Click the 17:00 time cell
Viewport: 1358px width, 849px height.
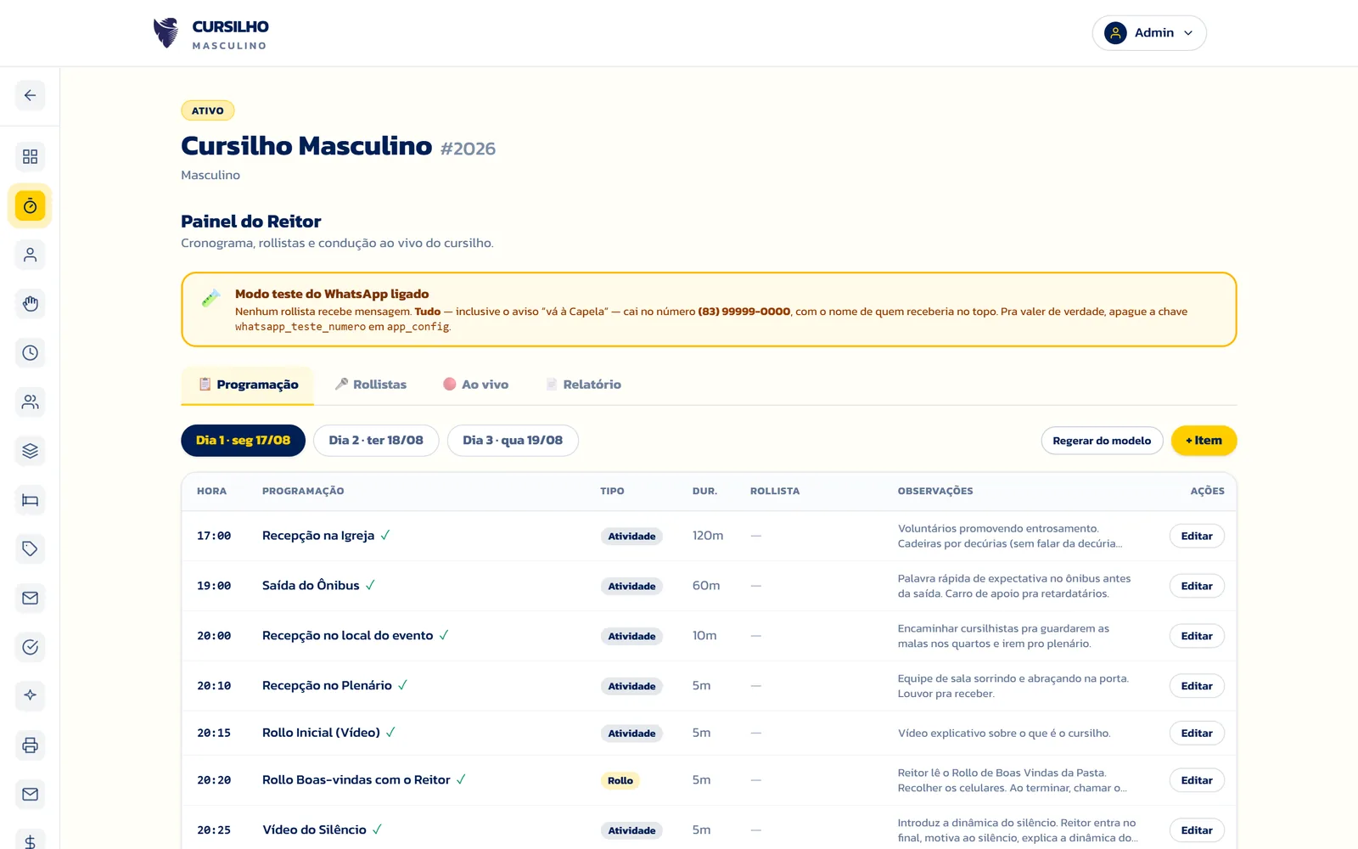214,536
